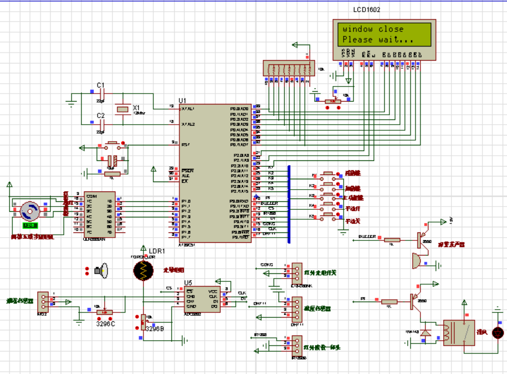Select the relay component
The image size is (507, 374).
[x=459, y=333]
